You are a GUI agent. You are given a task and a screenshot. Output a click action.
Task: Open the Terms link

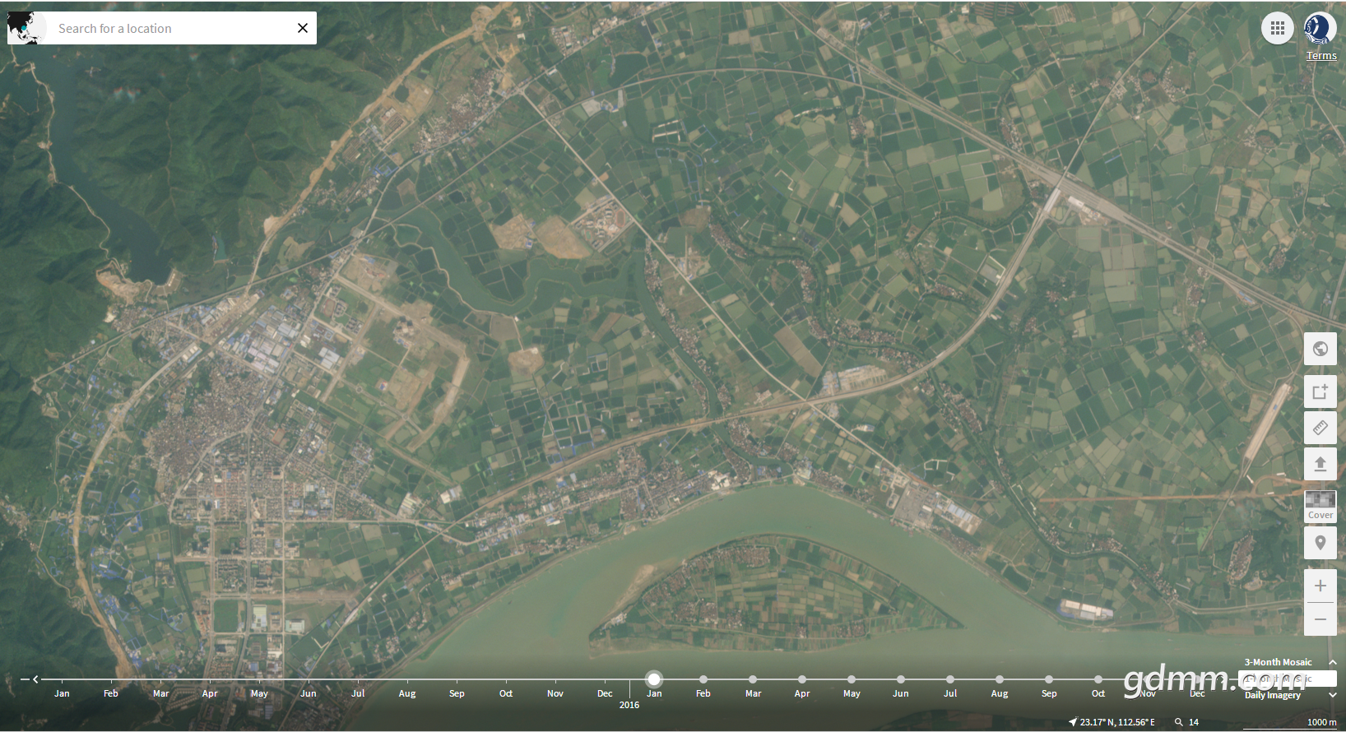click(x=1321, y=56)
